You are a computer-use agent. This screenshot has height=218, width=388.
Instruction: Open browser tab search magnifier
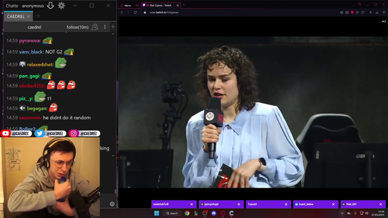(x=360, y=4)
